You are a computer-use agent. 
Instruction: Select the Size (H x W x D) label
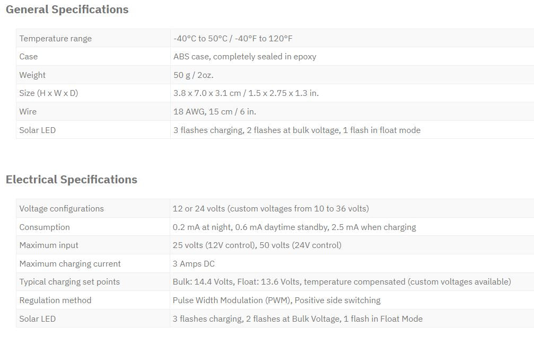click(49, 93)
